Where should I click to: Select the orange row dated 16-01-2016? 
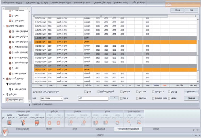115,42
